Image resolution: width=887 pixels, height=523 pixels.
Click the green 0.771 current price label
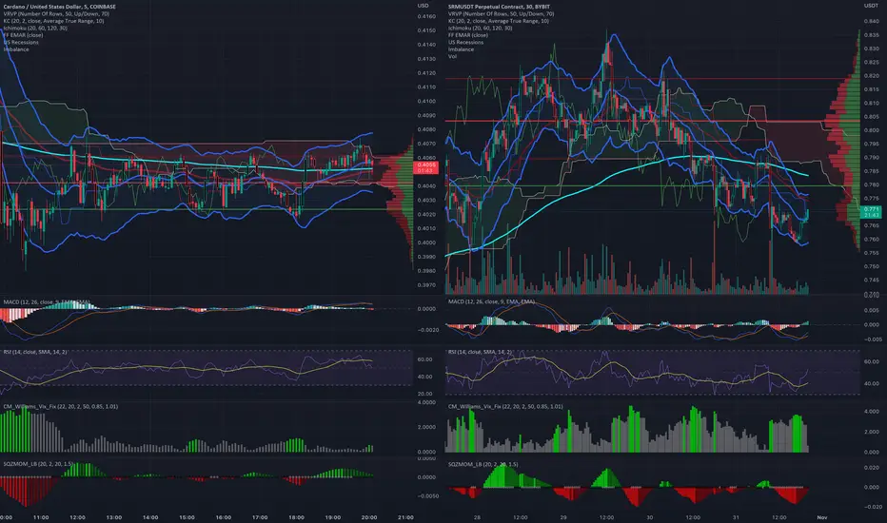[871, 212]
